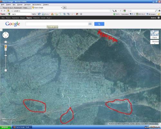Click the my location button above pegman
The height and width of the screenshot is (129, 161).
pyautogui.click(x=6, y=42)
